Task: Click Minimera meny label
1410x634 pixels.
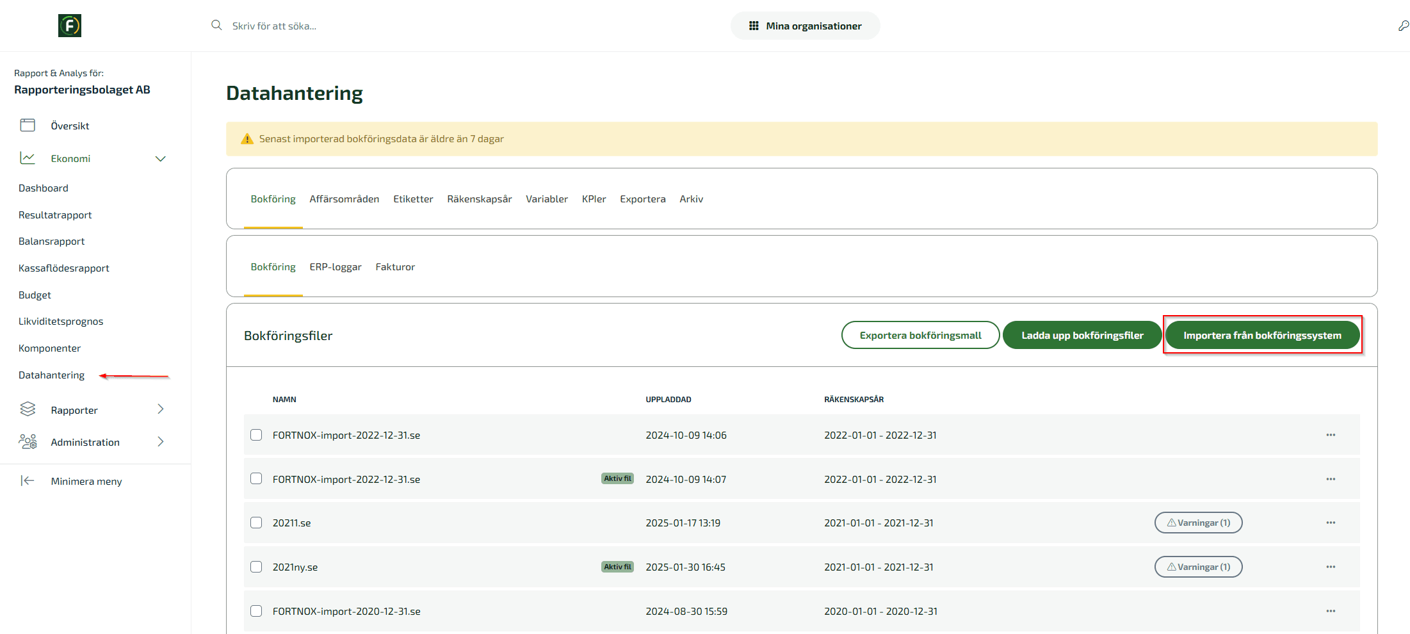Action: [x=86, y=482]
